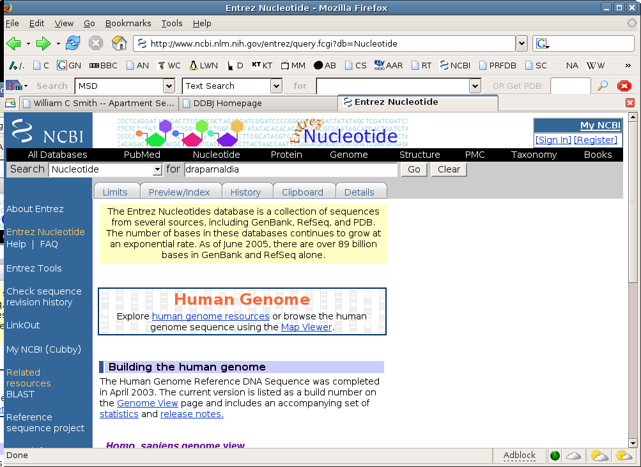Open the Nucleotide search database dropdown
Viewport: 641px width, 467px height.
pyautogui.click(x=157, y=169)
